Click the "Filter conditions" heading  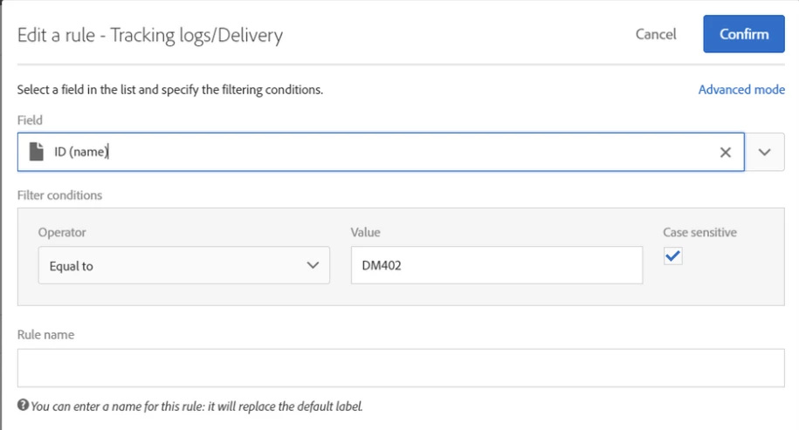click(x=59, y=195)
